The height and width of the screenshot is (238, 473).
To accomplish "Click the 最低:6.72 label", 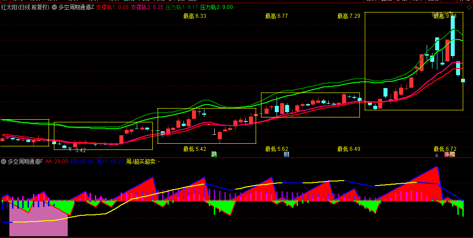I will tap(445, 149).
